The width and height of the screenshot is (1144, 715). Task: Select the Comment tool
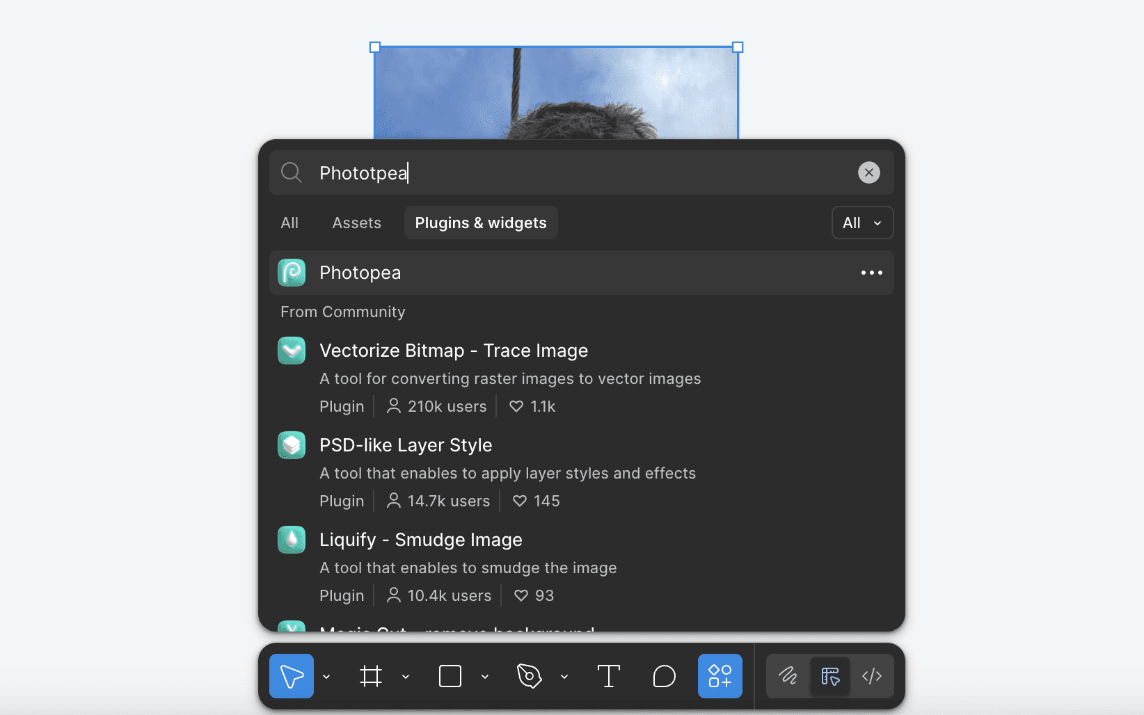click(665, 676)
